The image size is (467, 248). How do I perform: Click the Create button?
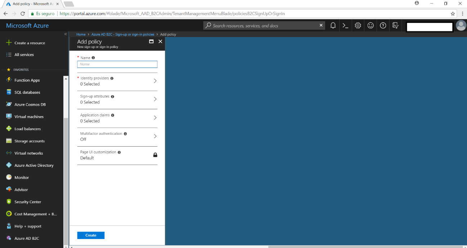point(91,235)
